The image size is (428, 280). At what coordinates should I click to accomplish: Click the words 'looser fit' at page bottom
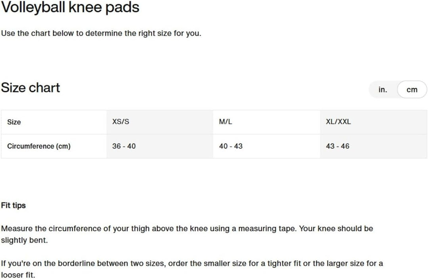coord(17,275)
